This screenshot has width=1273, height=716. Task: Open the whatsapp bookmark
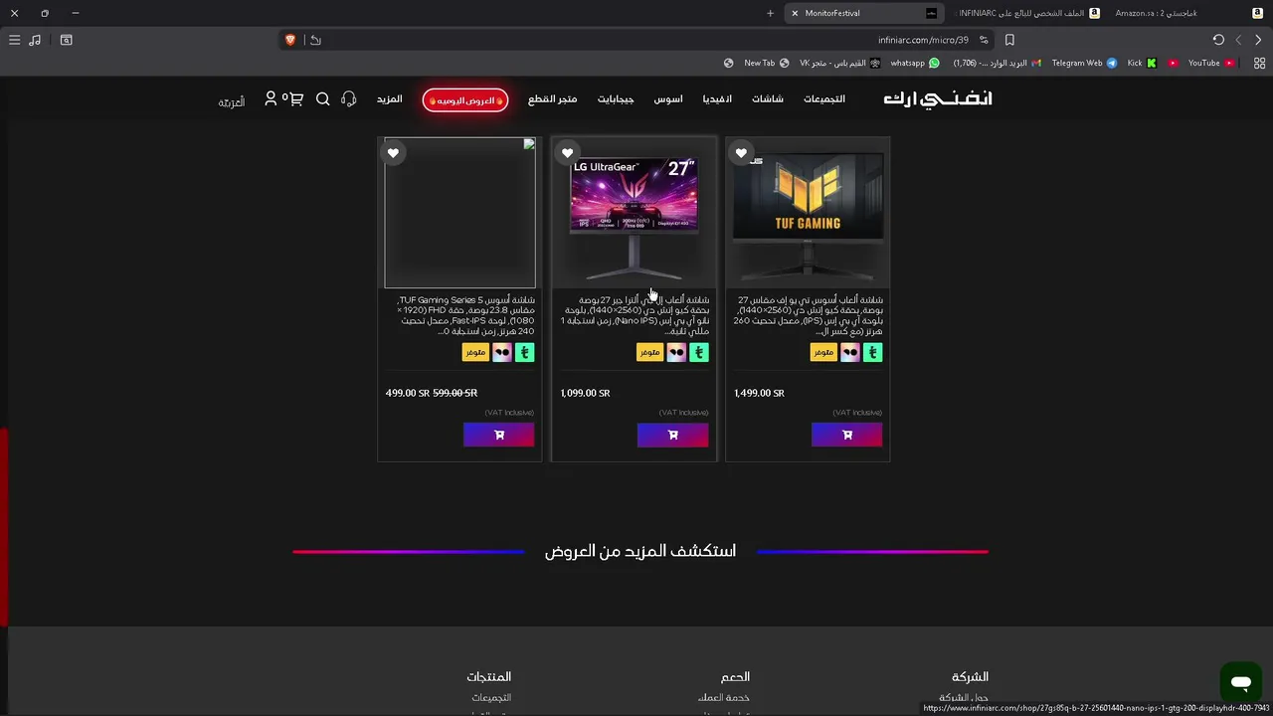click(x=915, y=63)
